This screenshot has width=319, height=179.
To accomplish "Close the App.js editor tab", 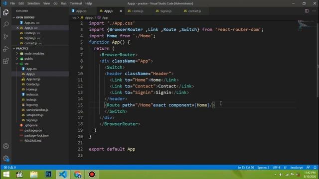I will (x=121, y=11).
